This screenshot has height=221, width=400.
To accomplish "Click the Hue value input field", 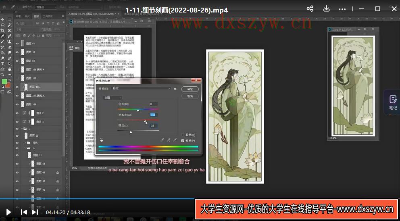I will tap(153, 104).
